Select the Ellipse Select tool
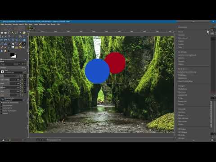The image size is (216, 162). 5,33
